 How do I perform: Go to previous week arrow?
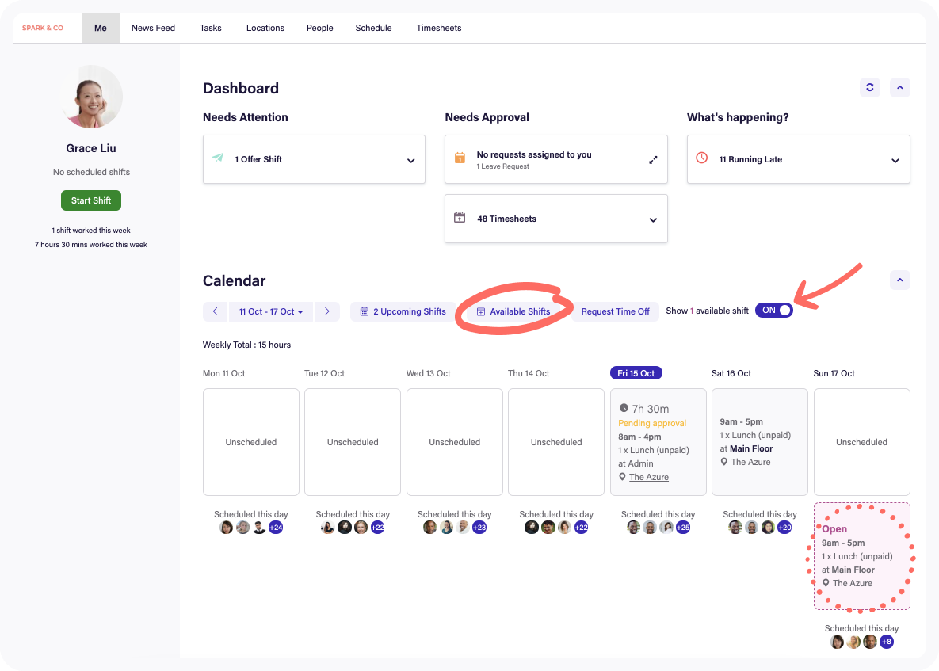click(x=215, y=311)
